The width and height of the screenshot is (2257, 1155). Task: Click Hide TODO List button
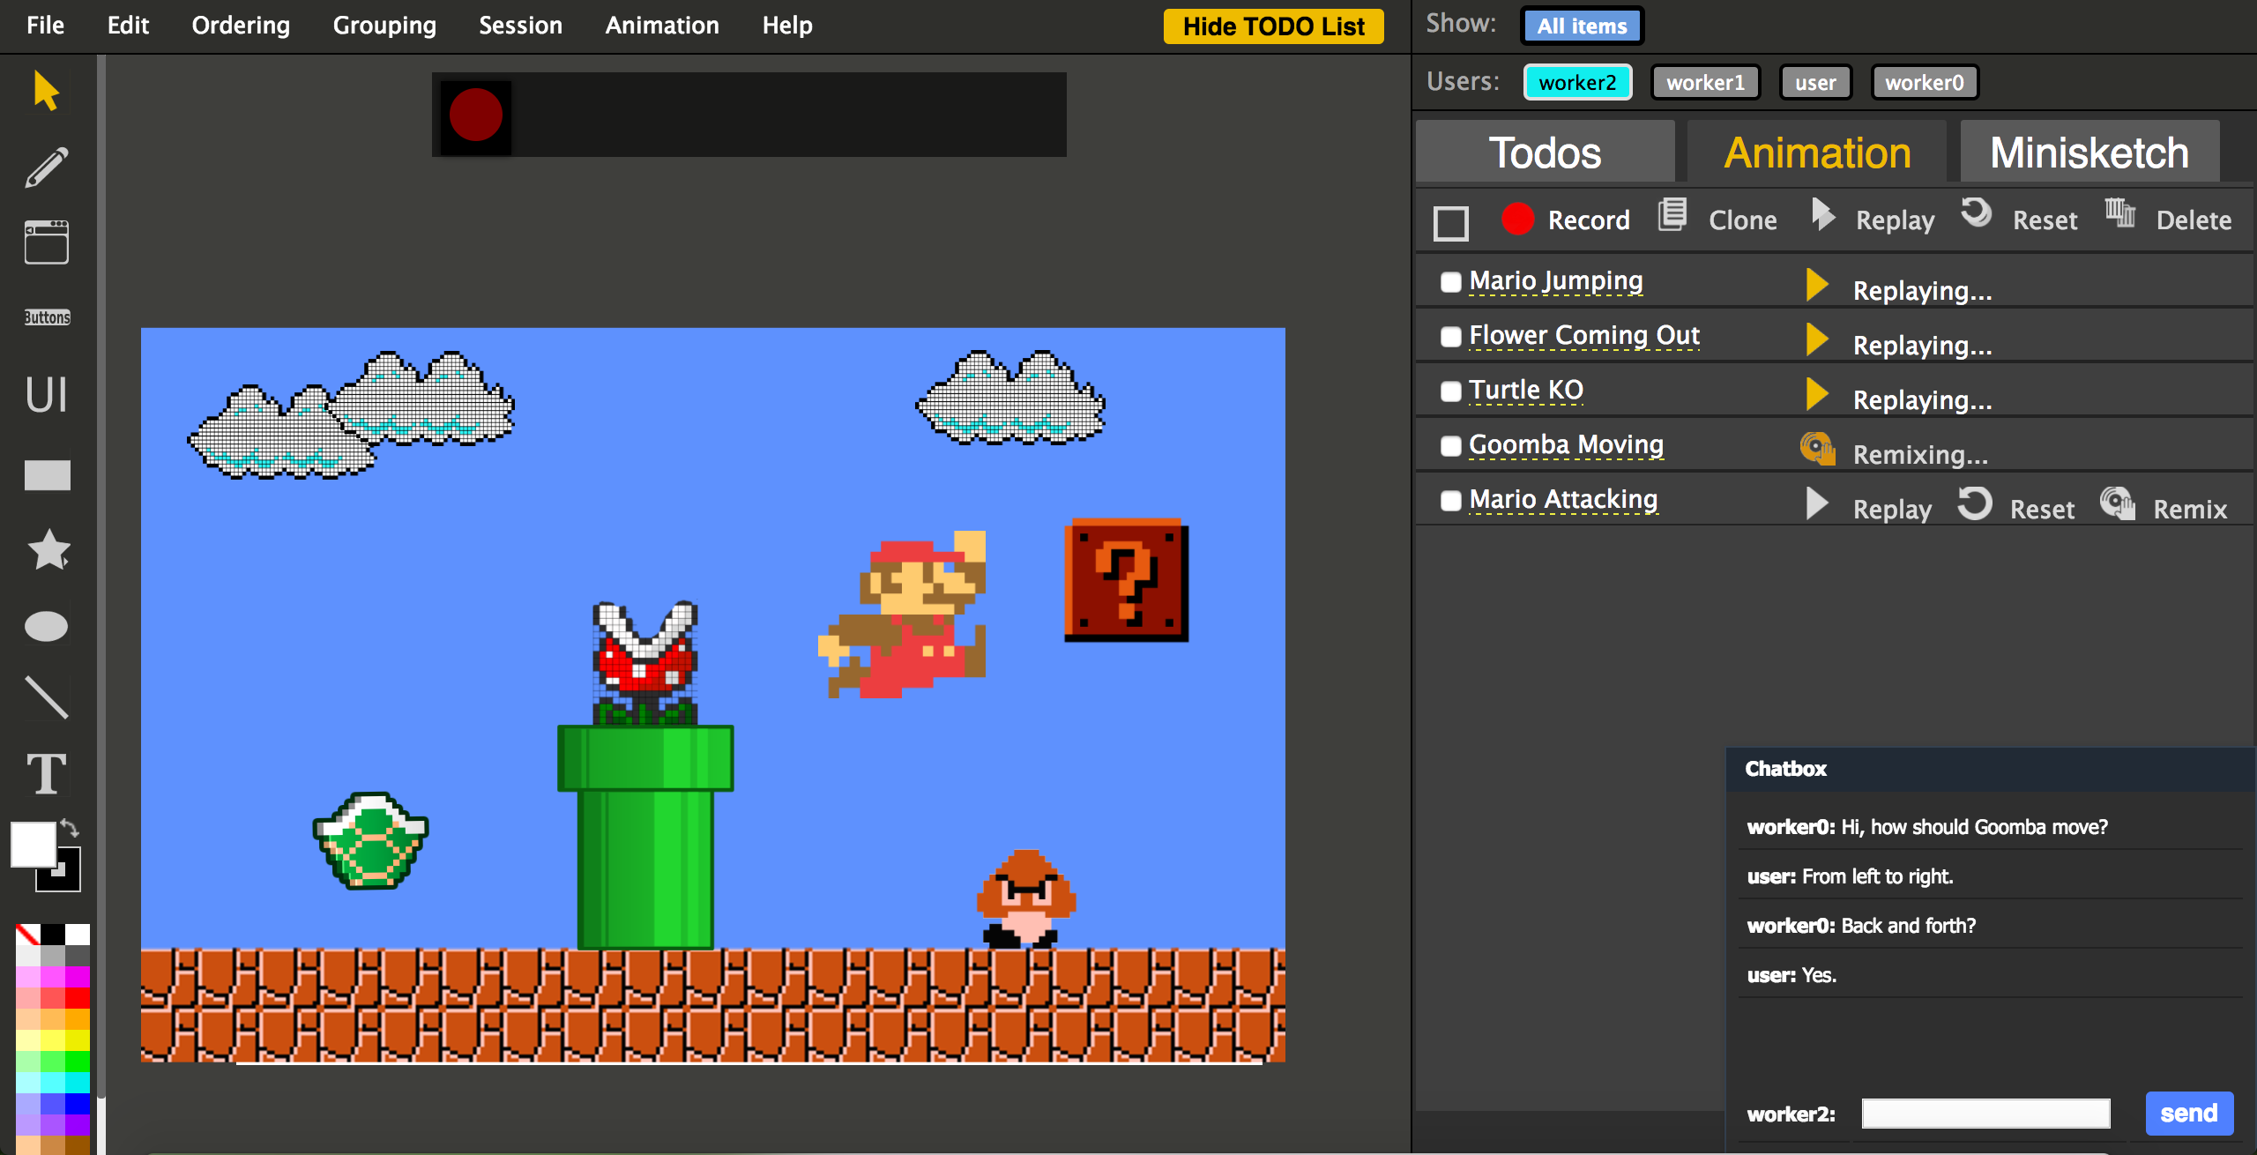tap(1273, 26)
